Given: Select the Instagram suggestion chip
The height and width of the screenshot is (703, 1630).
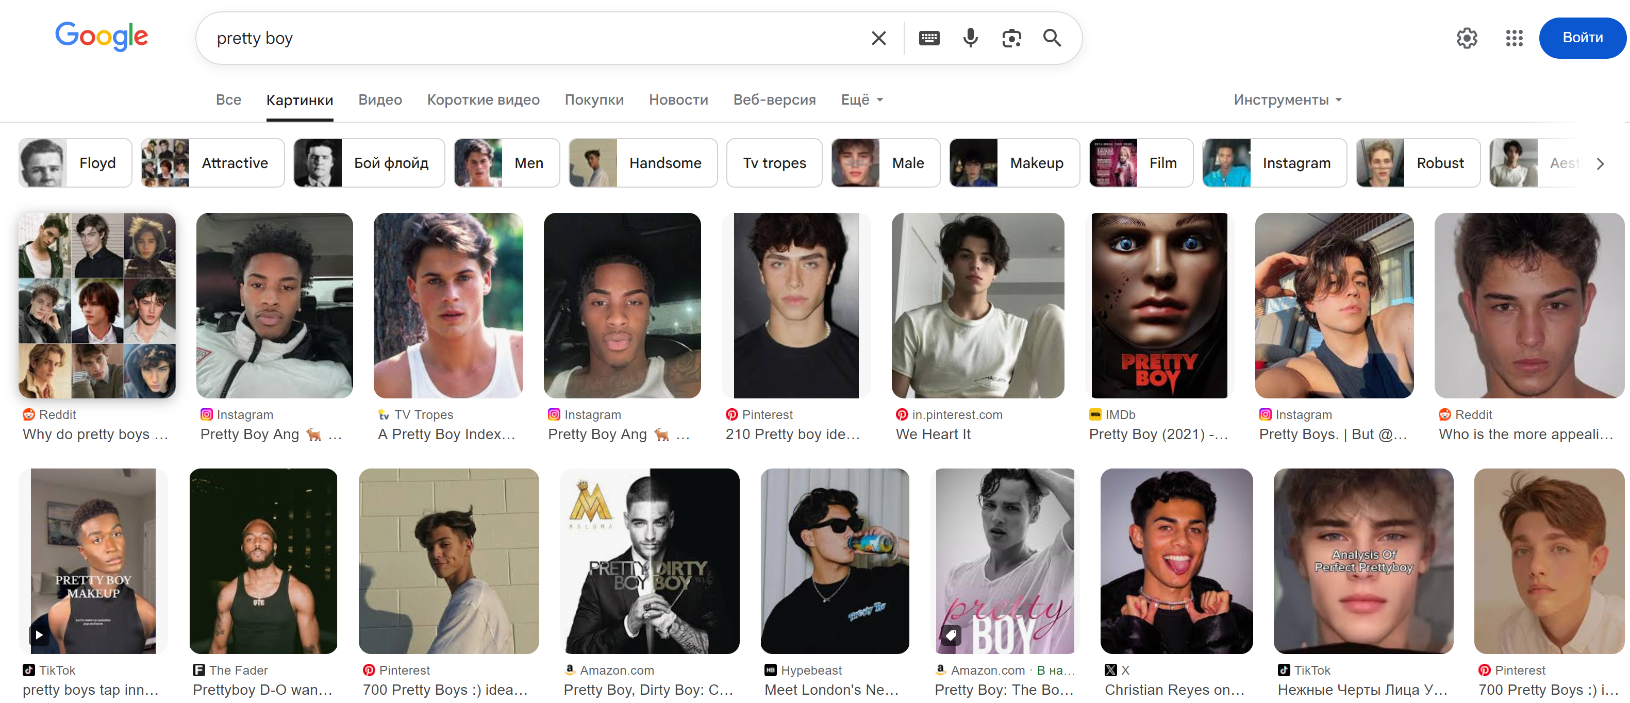Looking at the screenshot, I should click(1274, 163).
